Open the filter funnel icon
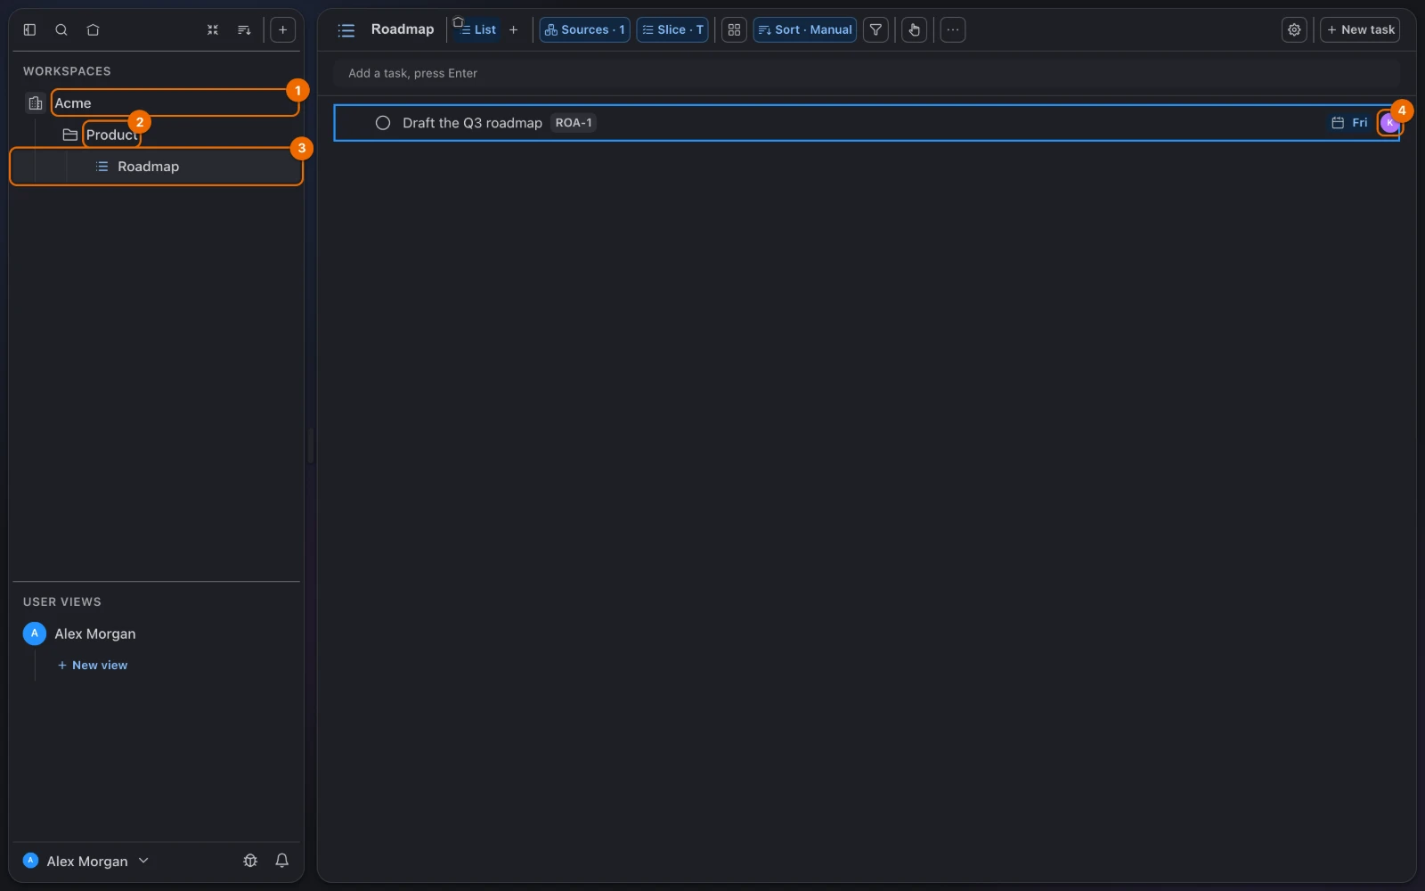 point(875,29)
